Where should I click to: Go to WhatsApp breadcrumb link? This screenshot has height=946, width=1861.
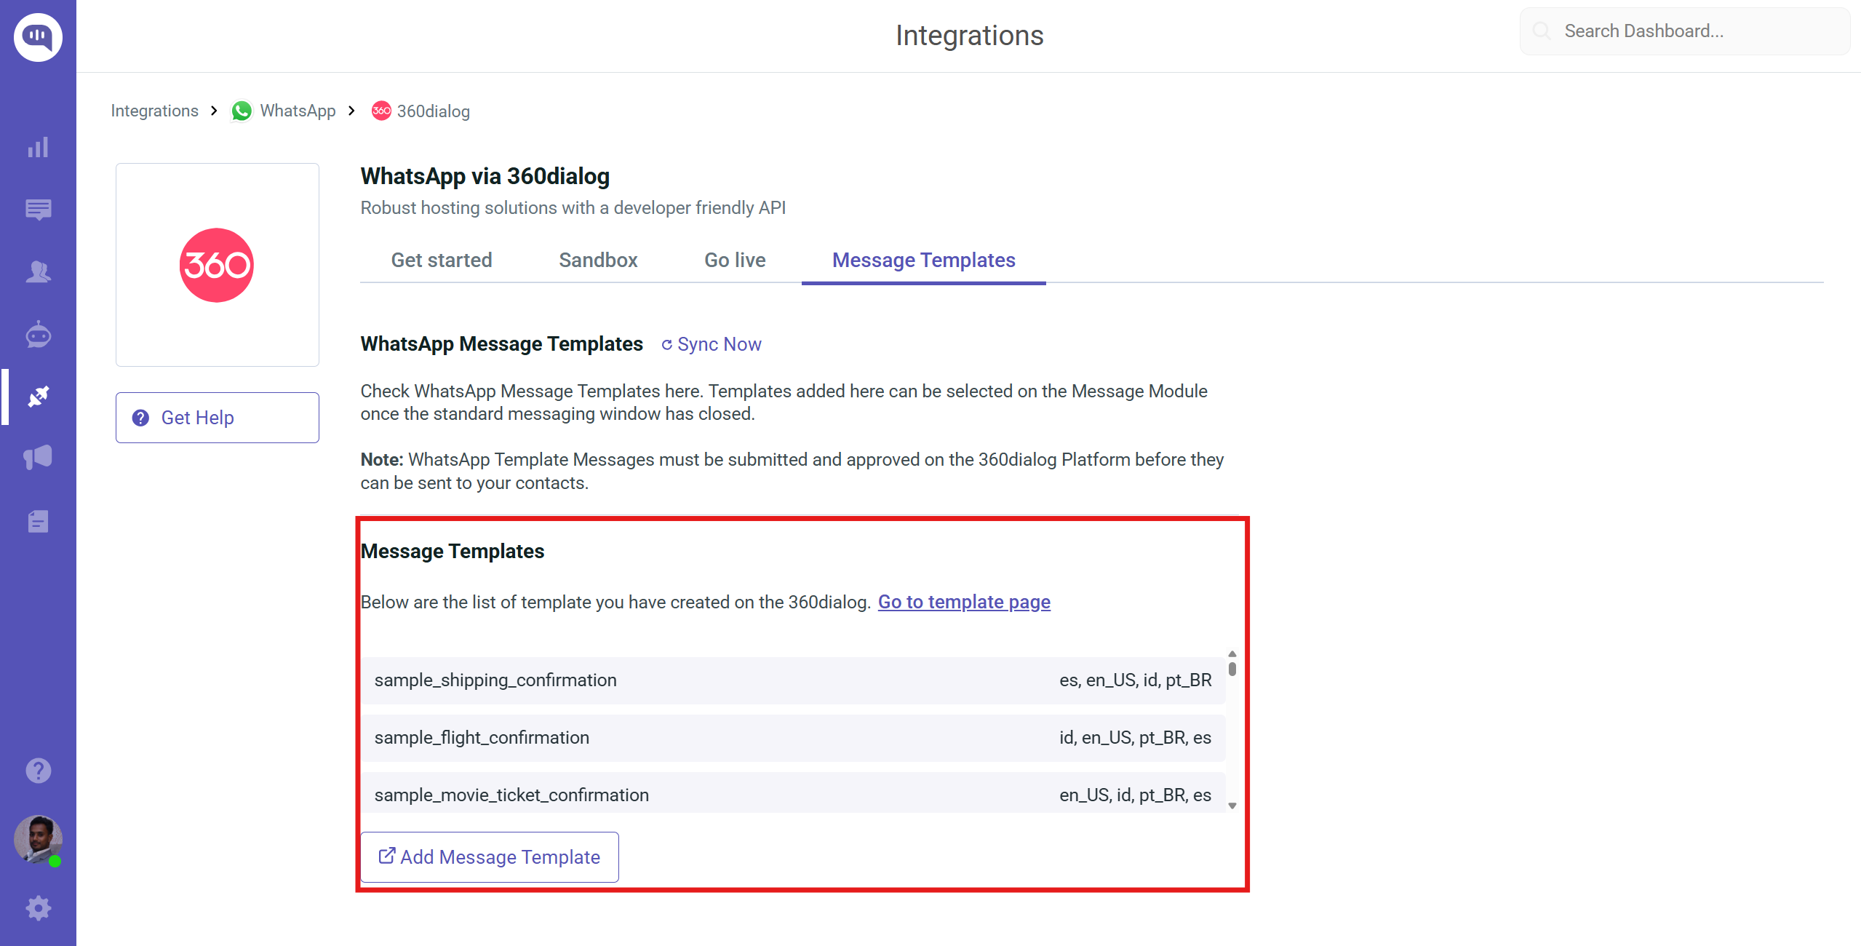[298, 111]
